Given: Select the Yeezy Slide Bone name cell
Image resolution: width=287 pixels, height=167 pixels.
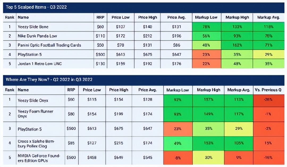Looking at the screenshot, I should [33, 27].
